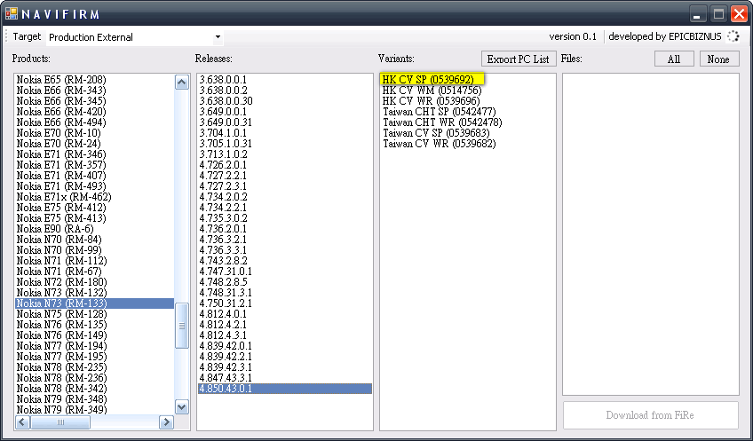Select Nokia E71 (RM-346)

(61, 154)
